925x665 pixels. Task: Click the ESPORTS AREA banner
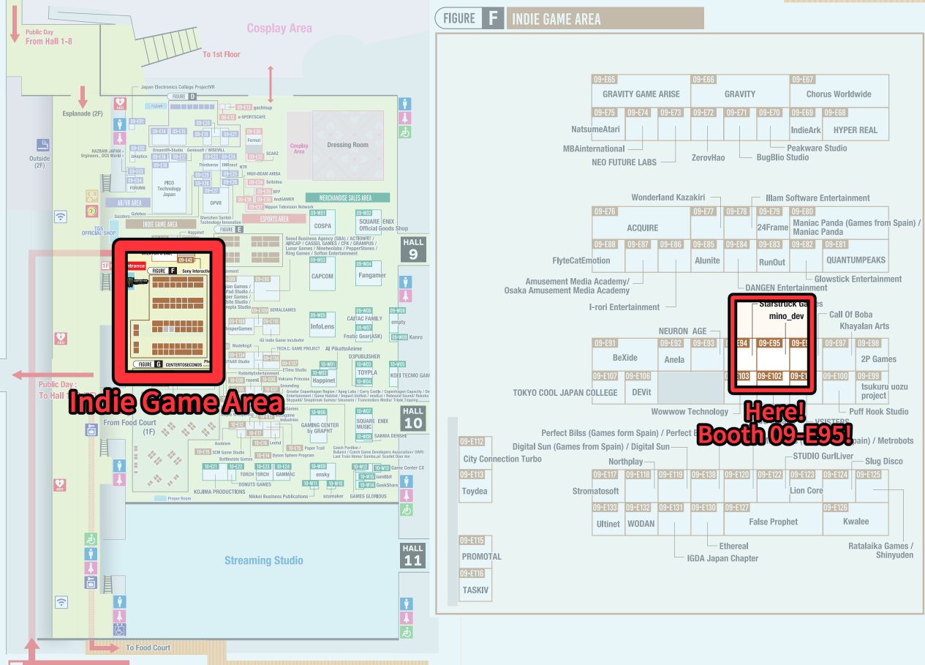tap(273, 218)
